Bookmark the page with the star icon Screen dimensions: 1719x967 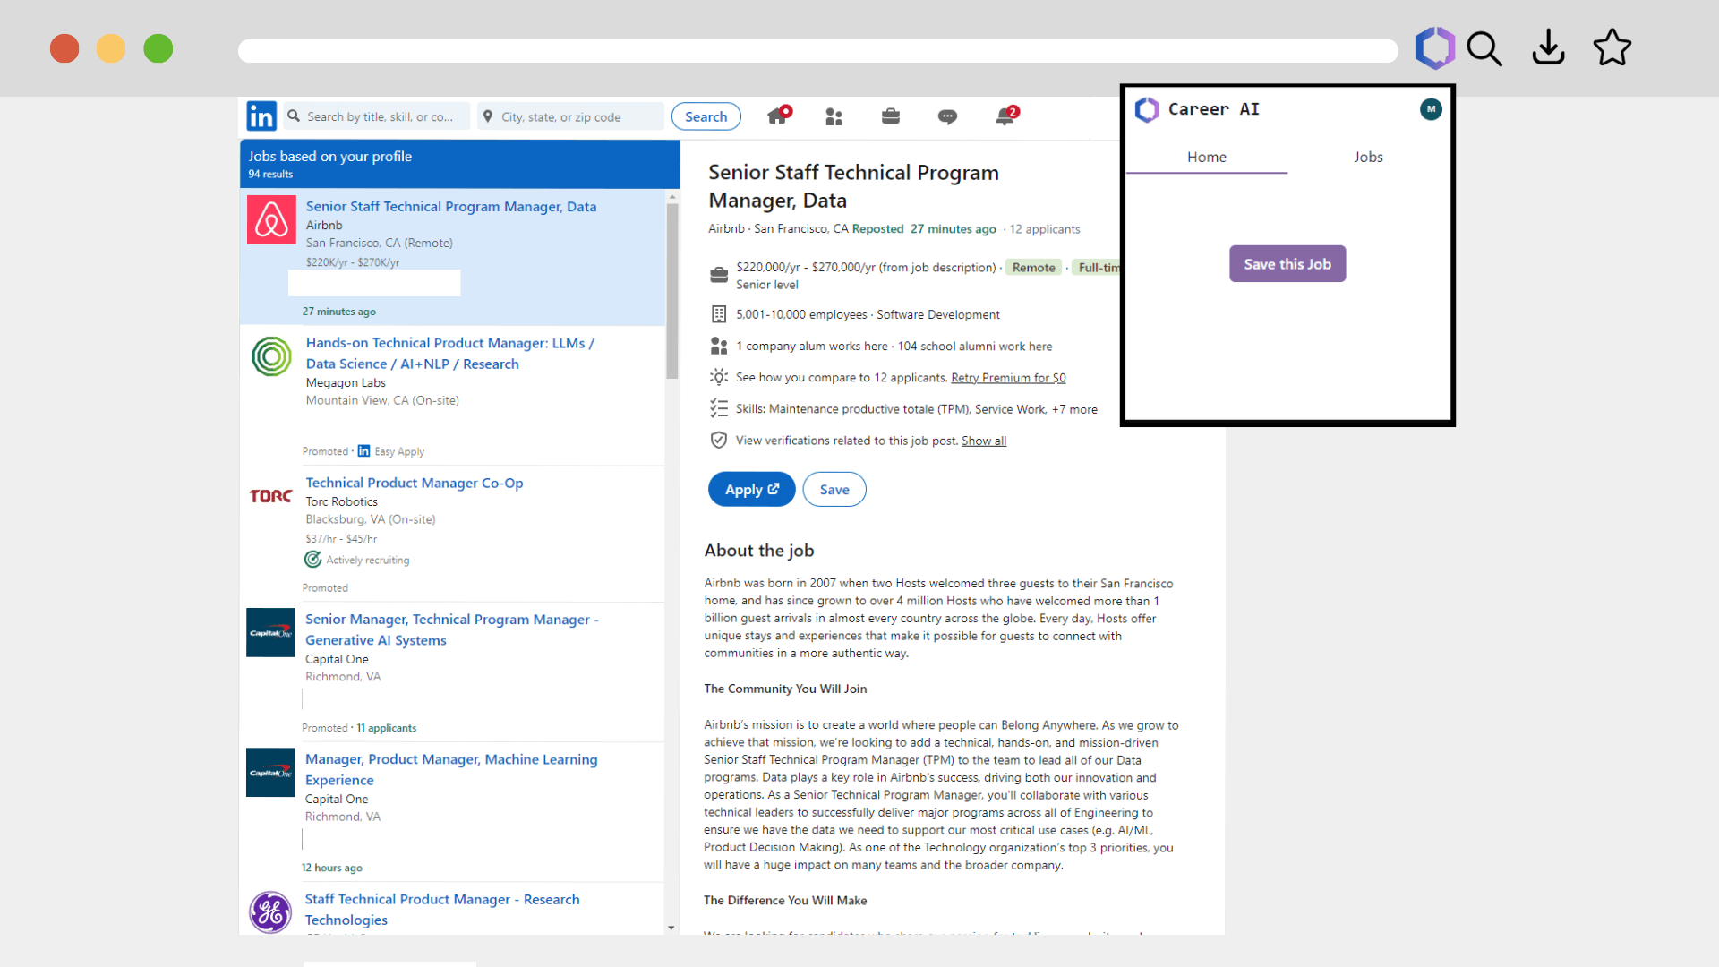tap(1612, 48)
